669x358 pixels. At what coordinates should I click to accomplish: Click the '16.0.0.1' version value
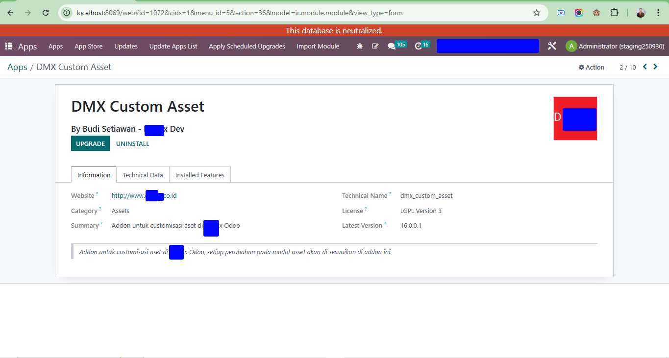(411, 225)
